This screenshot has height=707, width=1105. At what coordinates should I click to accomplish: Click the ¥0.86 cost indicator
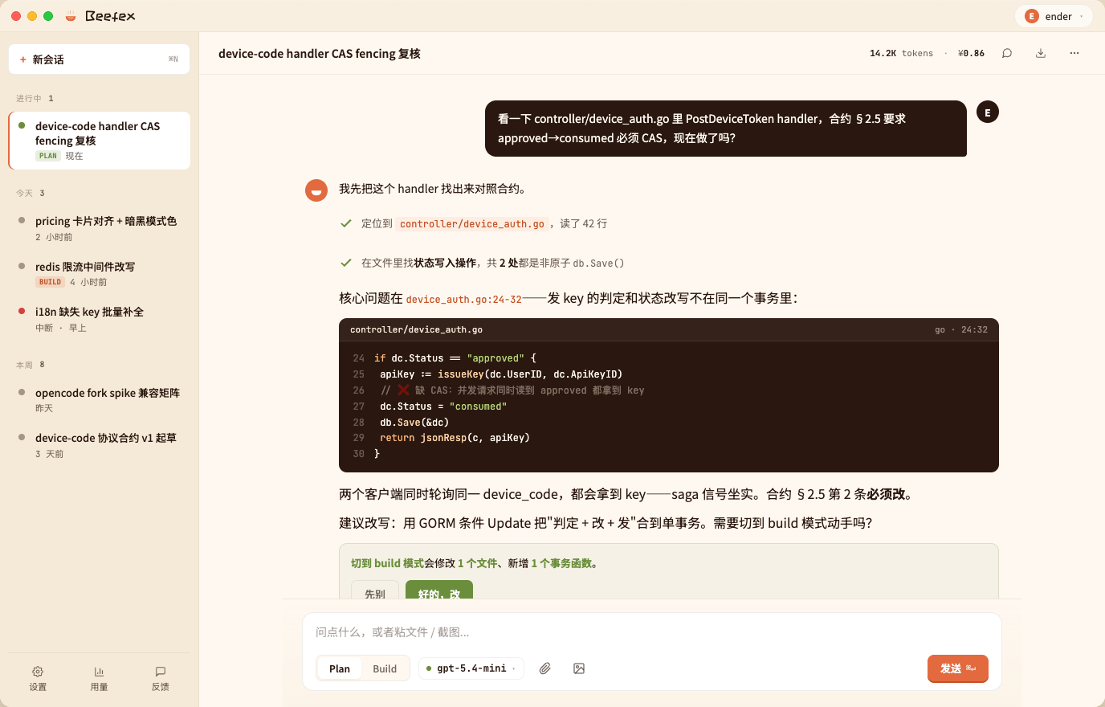click(971, 54)
